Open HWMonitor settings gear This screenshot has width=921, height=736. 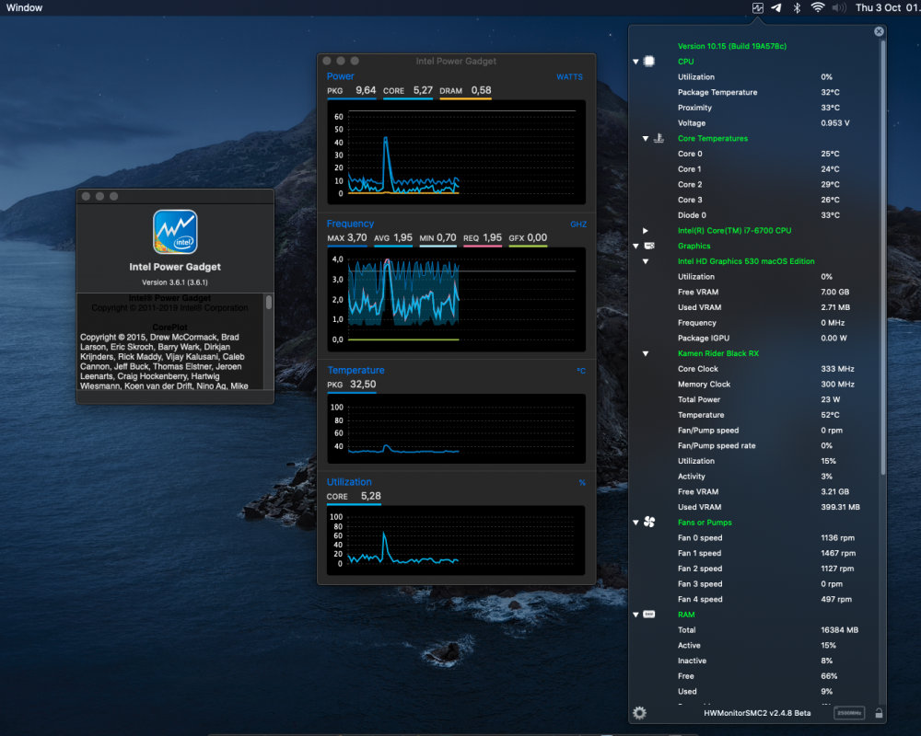coord(639,713)
